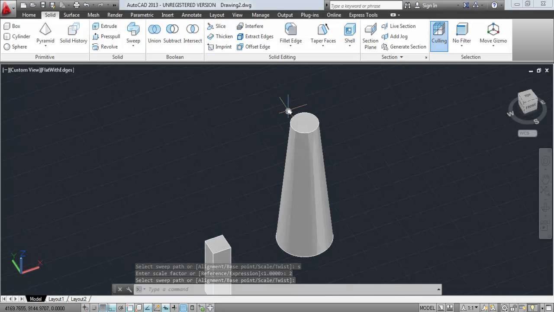Open the workspace switching gear icon

[505, 308]
